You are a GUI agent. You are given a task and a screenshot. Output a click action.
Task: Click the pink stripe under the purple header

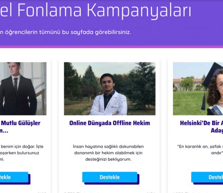coord(111,47)
